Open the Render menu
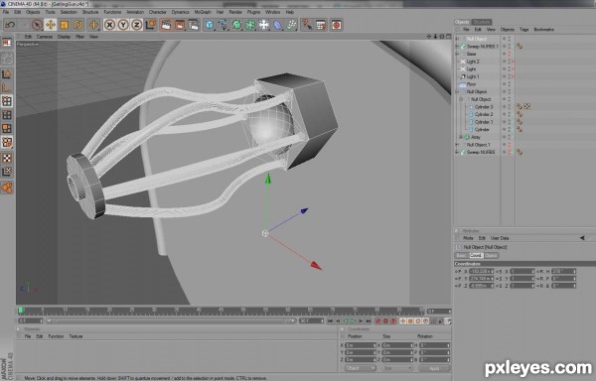This screenshot has height=381, width=596. (235, 12)
